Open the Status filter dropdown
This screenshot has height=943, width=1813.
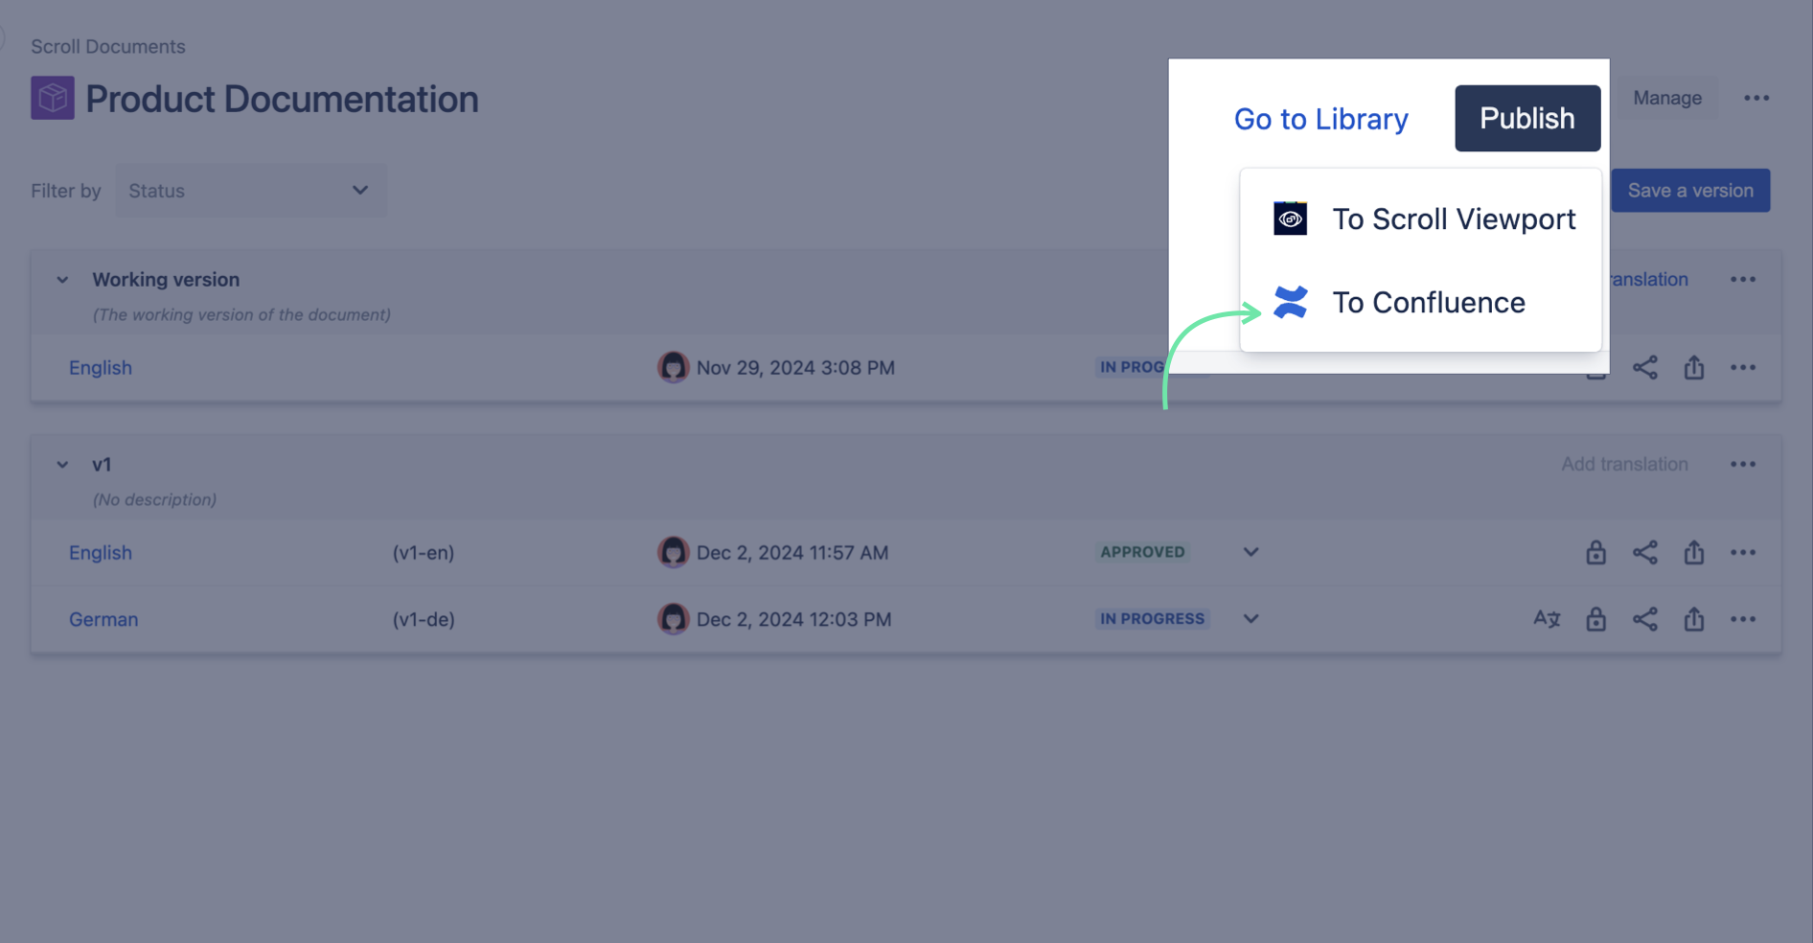[x=250, y=190]
